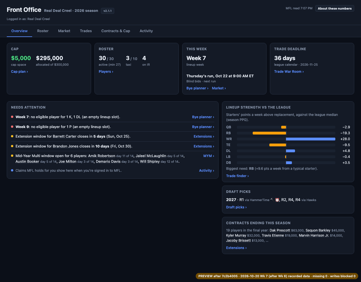This screenshot has height=282, width=361.
Task: Open Amik Robertson's player link
Action: click(102, 156)
